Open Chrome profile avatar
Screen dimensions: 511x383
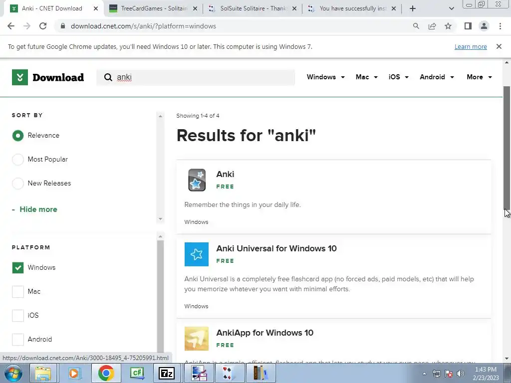(484, 26)
